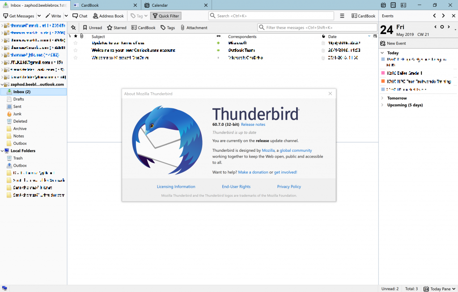This screenshot has height=292, width=458.
Task: Open Licensing Information link
Action: click(x=176, y=186)
